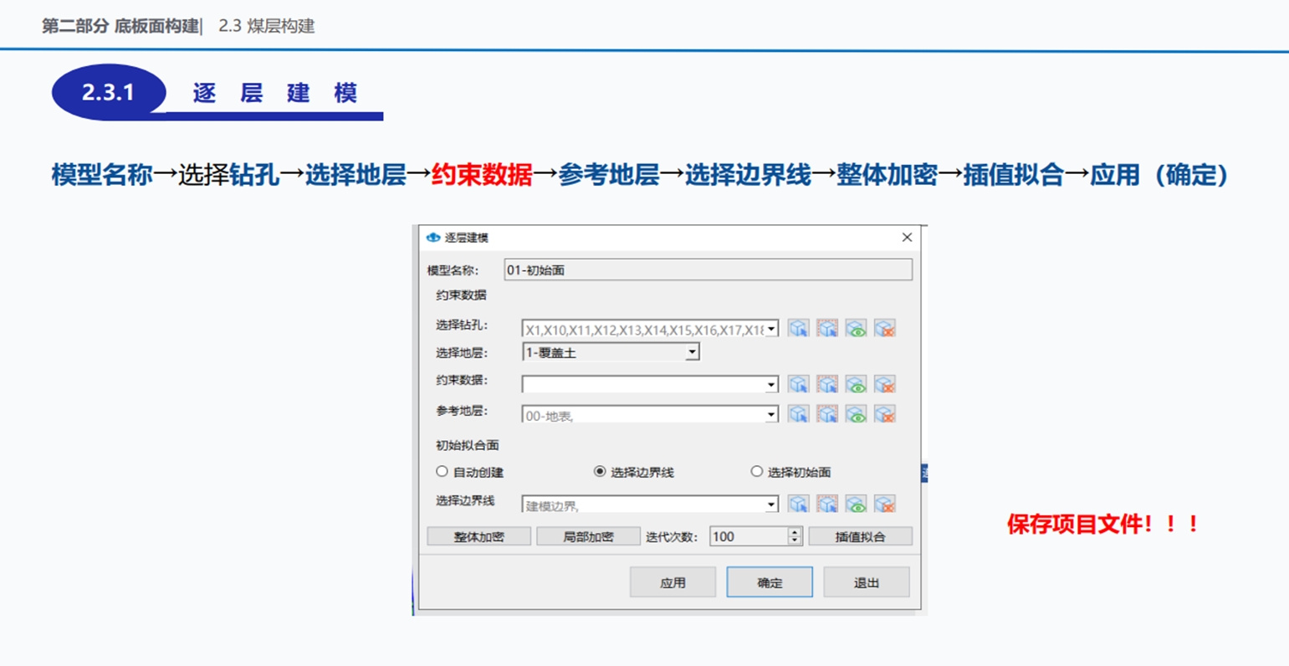The image size is (1289, 666).
Task: Click delete-selection icon in 选择边界线 row
Action: (885, 504)
